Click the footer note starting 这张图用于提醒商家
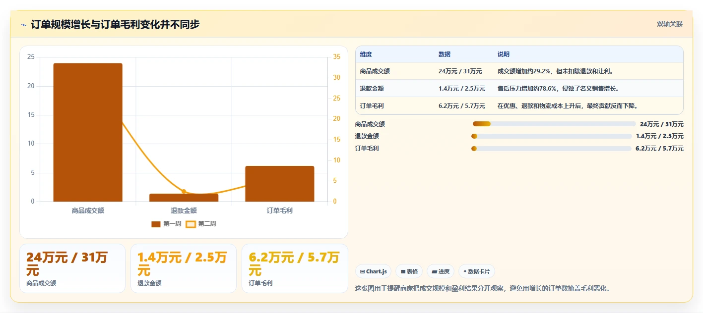The height and width of the screenshot is (313, 703). click(x=482, y=288)
